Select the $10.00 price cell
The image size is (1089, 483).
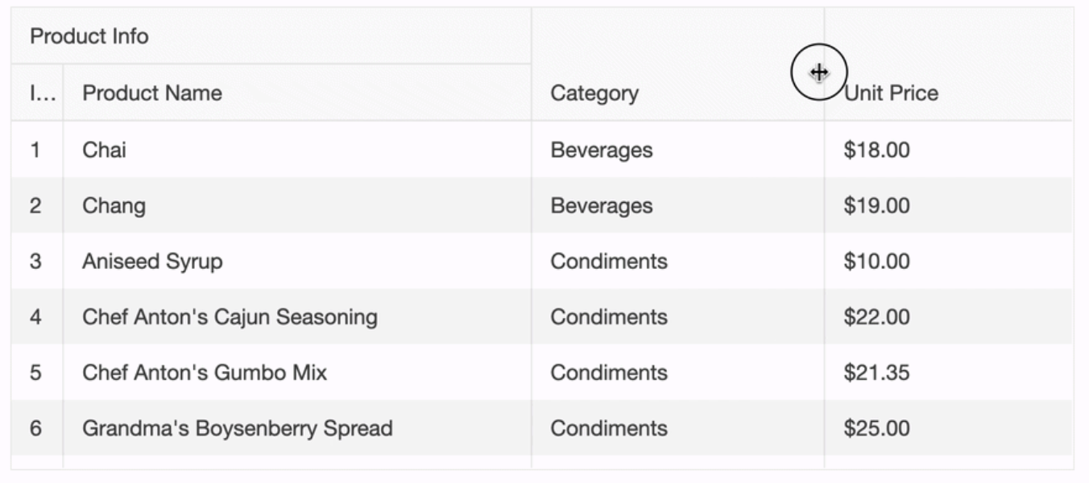pyautogui.click(x=877, y=262)
